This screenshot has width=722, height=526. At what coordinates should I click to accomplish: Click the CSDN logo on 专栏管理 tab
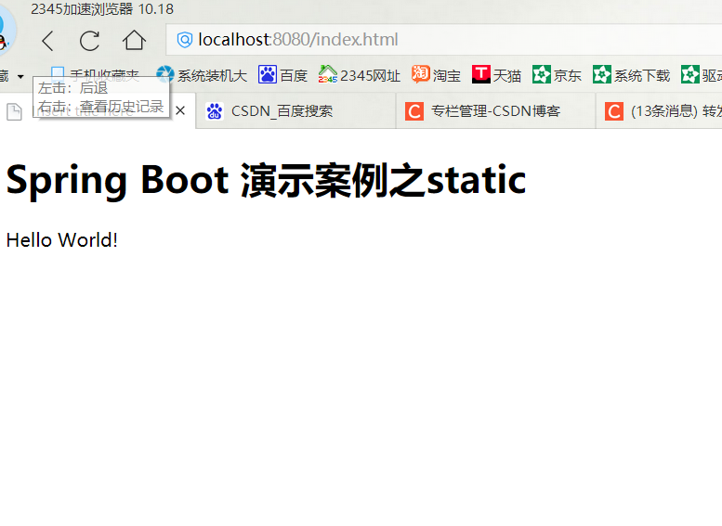414,111
